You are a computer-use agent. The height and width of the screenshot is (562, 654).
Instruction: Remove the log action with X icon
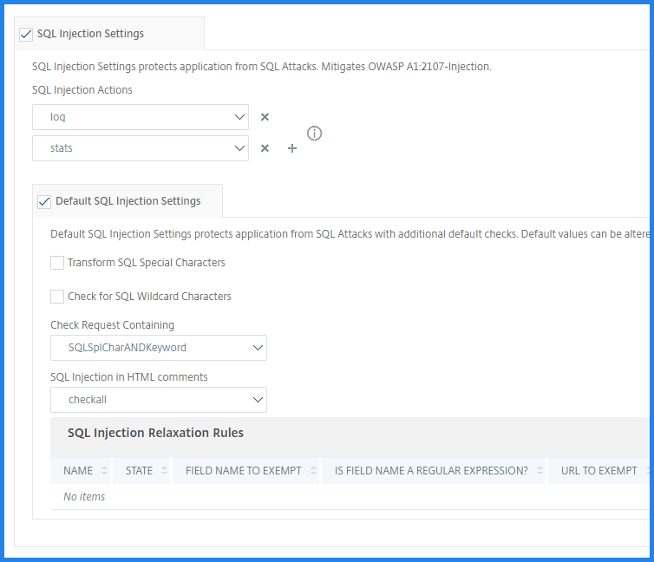tap(265, 117)
